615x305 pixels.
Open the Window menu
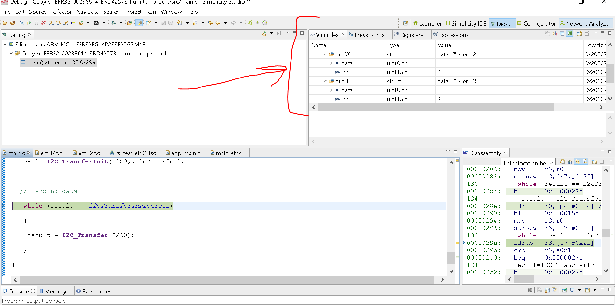171,12
